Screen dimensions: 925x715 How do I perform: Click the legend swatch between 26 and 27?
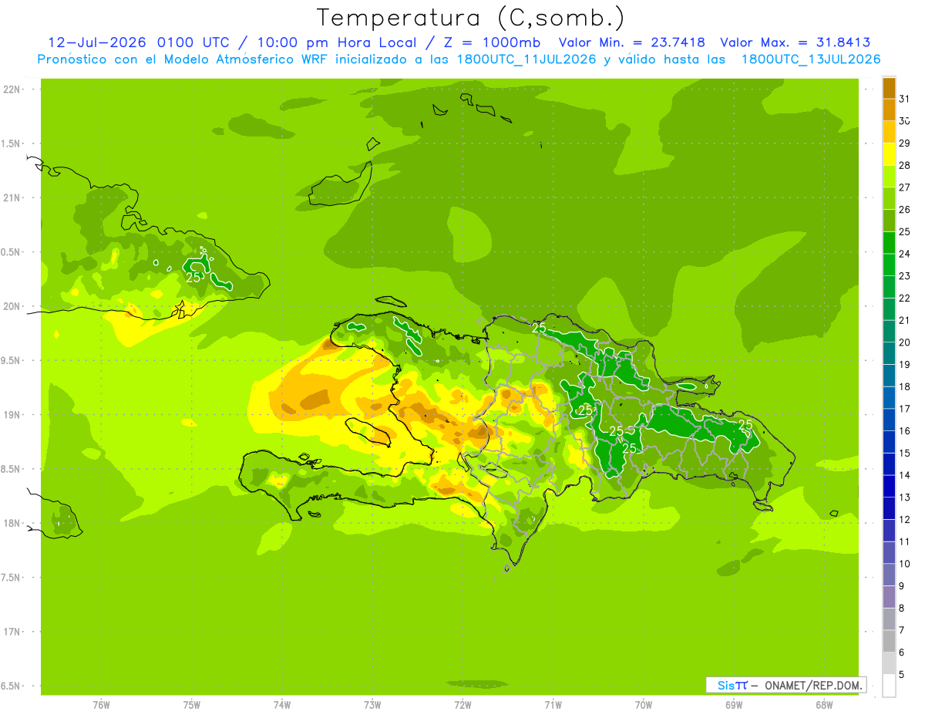point(889,198)
